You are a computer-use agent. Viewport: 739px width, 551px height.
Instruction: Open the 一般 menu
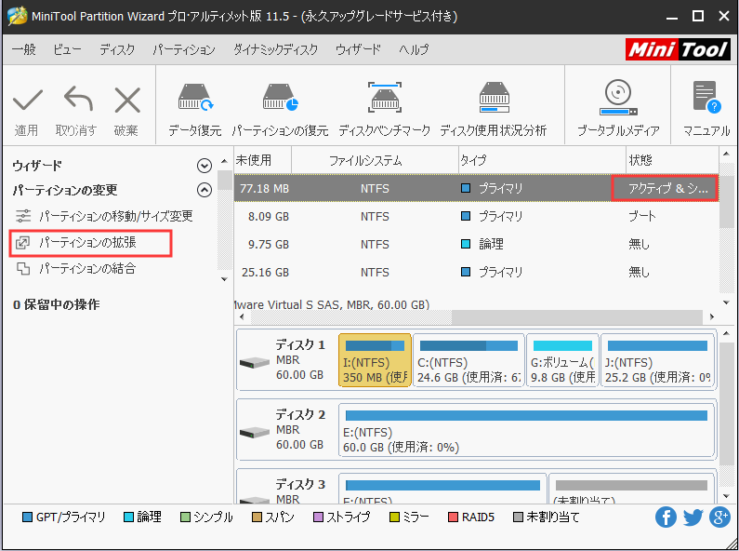23,49
